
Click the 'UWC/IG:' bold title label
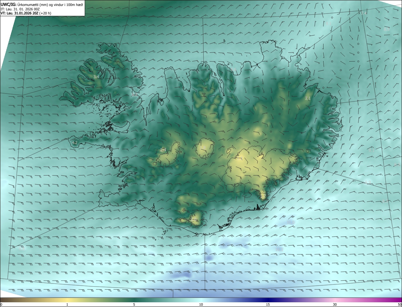coord(8,4)
